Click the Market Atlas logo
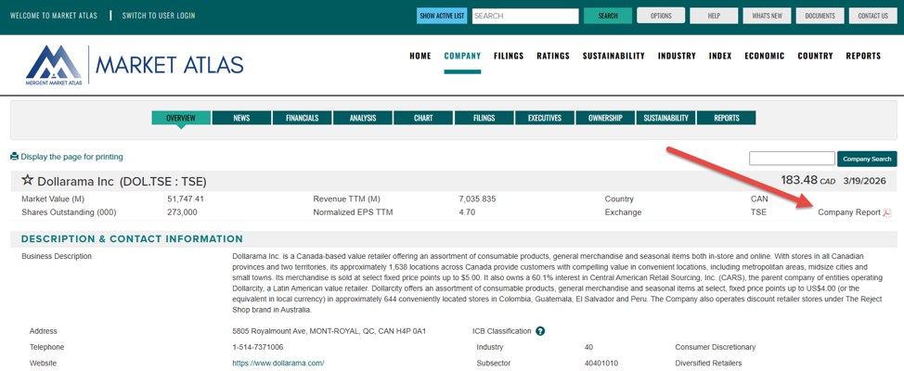Screen dimensions: 904x371 [x=135, y=65]
